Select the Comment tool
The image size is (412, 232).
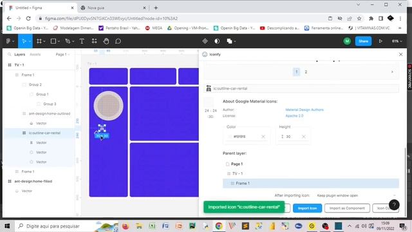(x=118, y=41)
